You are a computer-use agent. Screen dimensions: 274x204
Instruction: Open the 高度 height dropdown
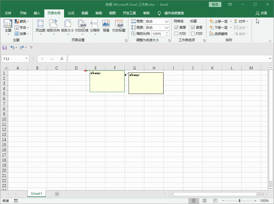(166, 27)
